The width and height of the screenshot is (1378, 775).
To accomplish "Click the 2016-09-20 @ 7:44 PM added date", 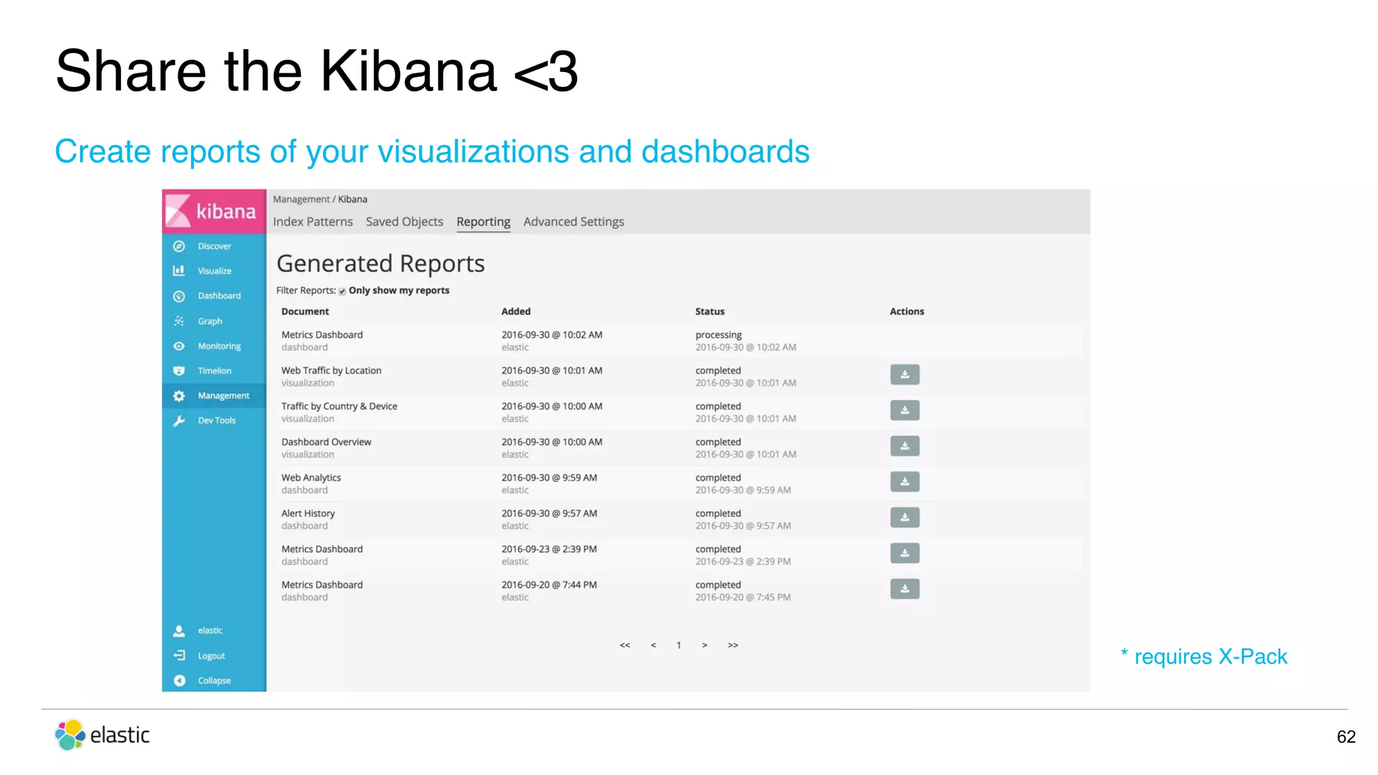I will [x=549, y=585].
